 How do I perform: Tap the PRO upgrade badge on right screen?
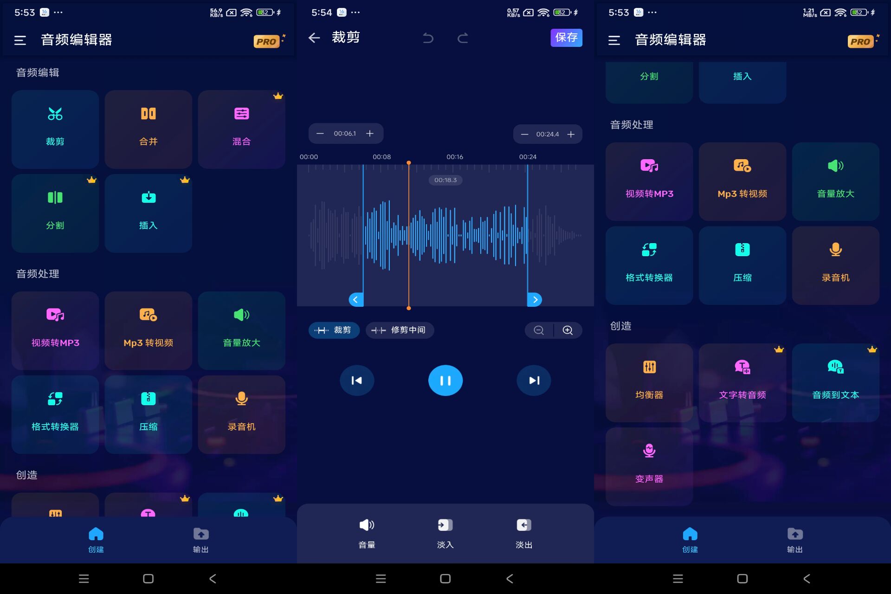[861, 41]
